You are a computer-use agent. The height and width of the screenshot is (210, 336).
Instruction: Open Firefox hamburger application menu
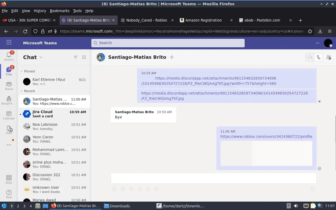[330, 31]
